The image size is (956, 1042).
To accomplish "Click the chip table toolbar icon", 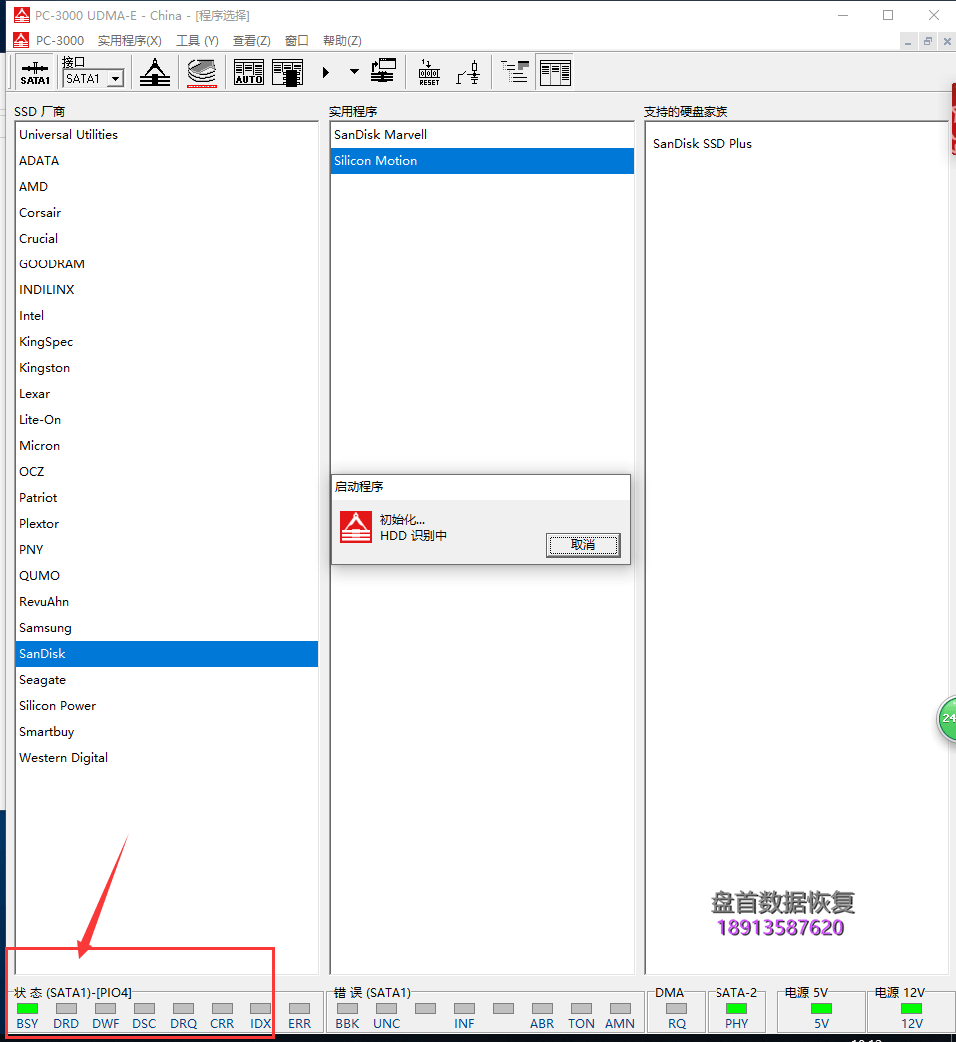I will click(x=288, y=72).
